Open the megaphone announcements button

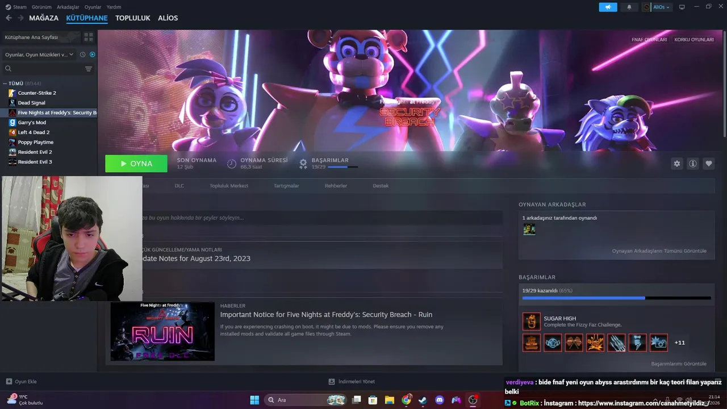coord(608,7)
